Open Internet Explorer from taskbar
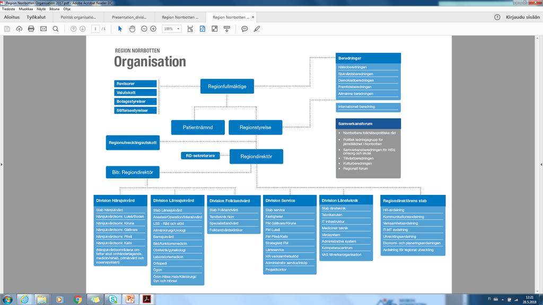The width and height of the screenshot is (543, 305). (24, 300)
